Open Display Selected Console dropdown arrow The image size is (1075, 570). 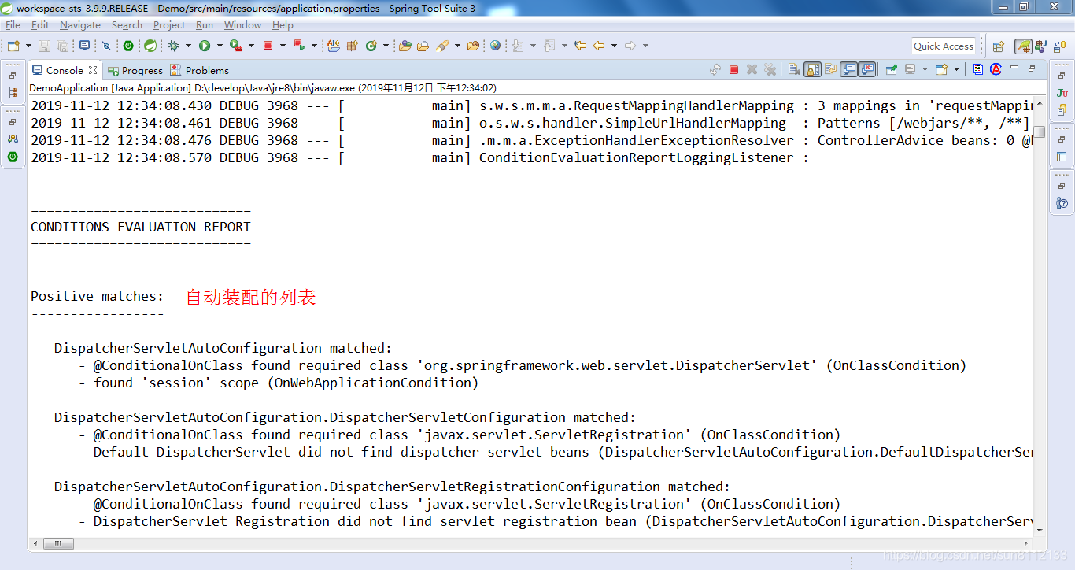(925, 69)
